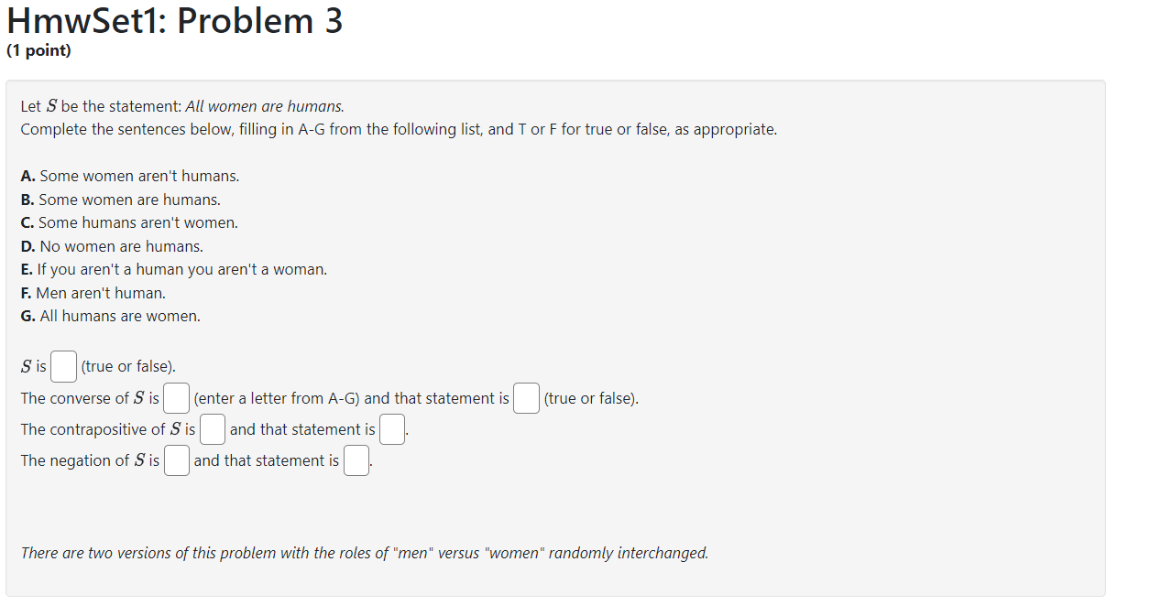1161x616 pixels.
Task: Click the true/false box after the contrapositive
Action: [391, 428]
